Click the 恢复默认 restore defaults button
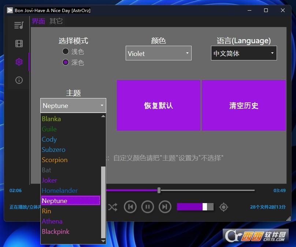Image resolution: width=296 pixels, height=247 pixels. [159, 105]
